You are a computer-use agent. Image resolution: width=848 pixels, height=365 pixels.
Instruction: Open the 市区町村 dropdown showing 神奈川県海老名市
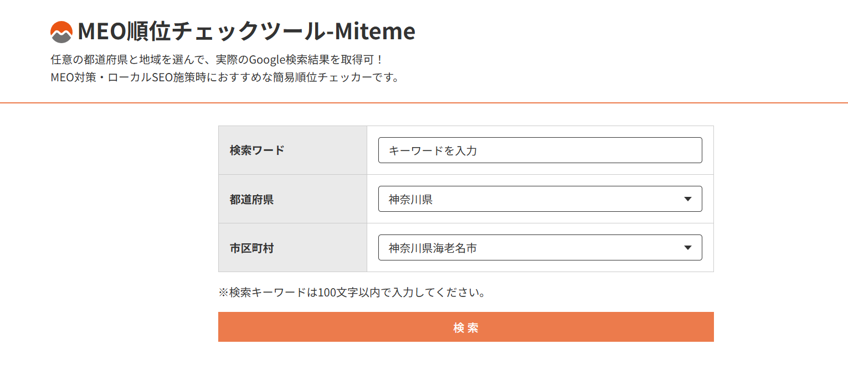click(540, 248)
